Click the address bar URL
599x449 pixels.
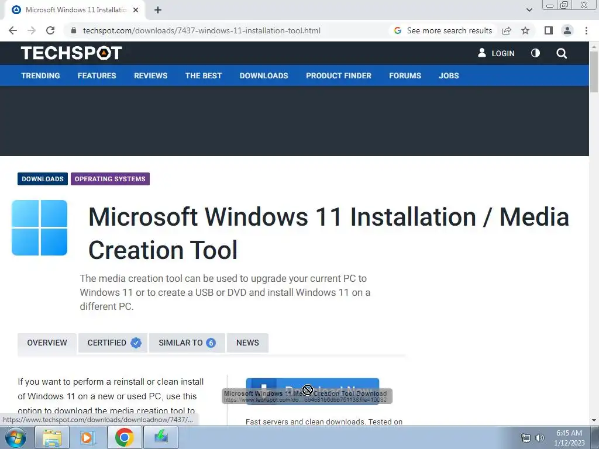202,30
